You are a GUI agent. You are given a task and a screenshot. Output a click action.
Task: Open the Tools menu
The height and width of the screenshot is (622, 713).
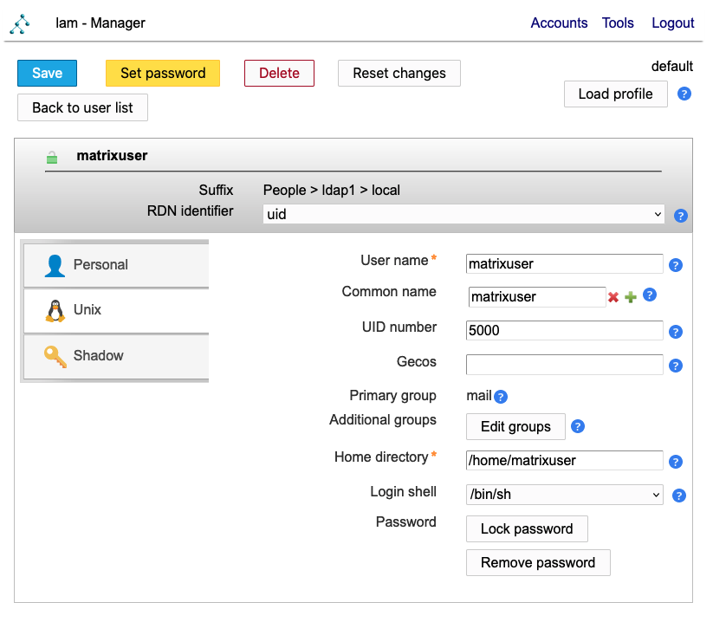click(618, 23)
